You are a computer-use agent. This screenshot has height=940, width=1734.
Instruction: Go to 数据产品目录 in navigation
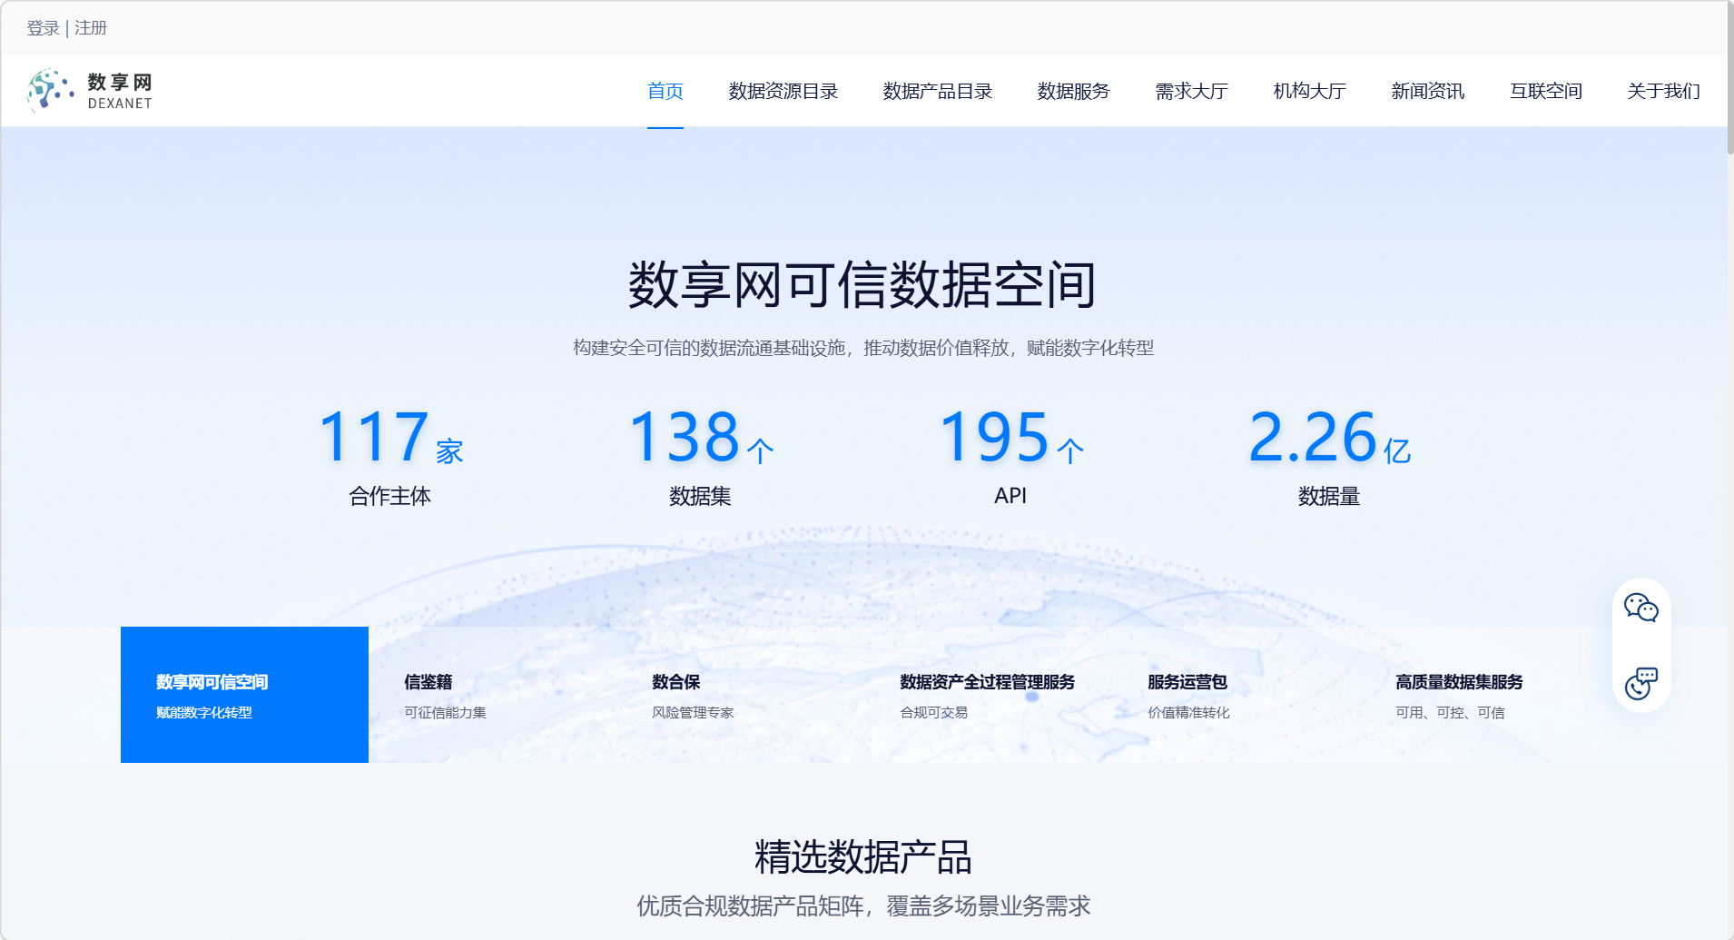point(937,91)
